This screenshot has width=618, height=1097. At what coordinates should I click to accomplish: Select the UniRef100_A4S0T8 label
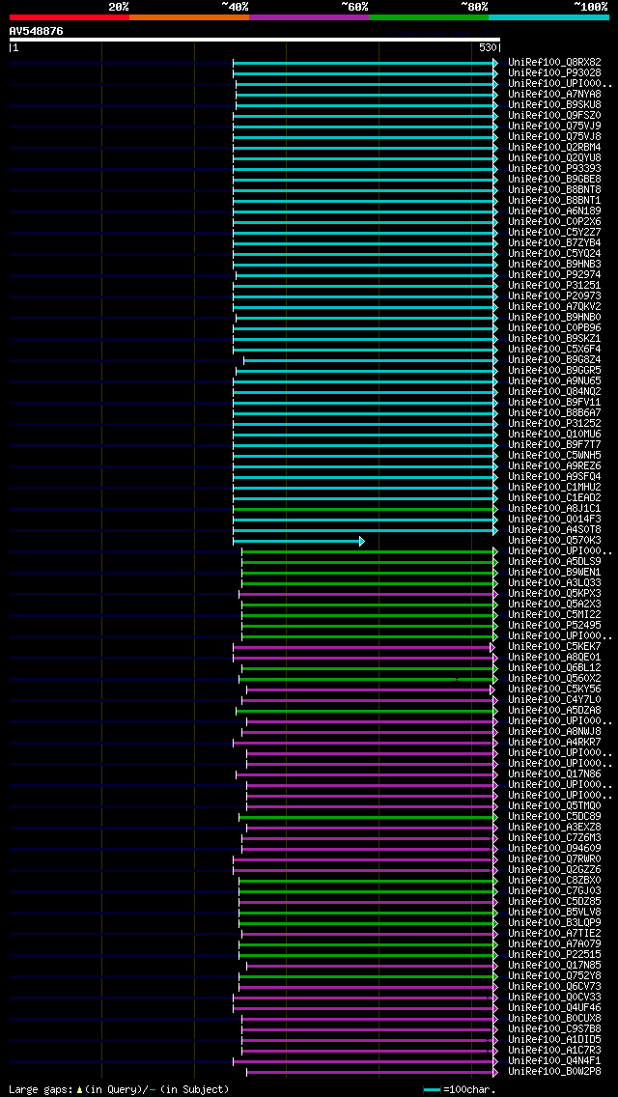pos(554,530)
